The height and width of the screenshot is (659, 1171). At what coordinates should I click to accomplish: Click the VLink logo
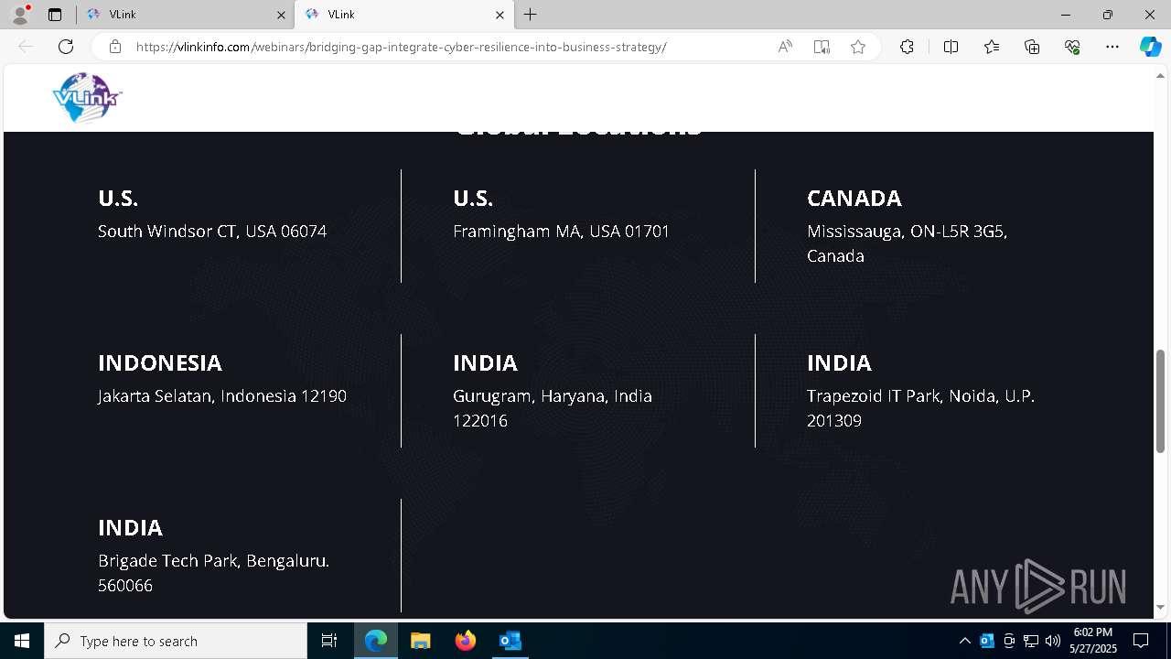pyautogui.click(x=87, y=97)
